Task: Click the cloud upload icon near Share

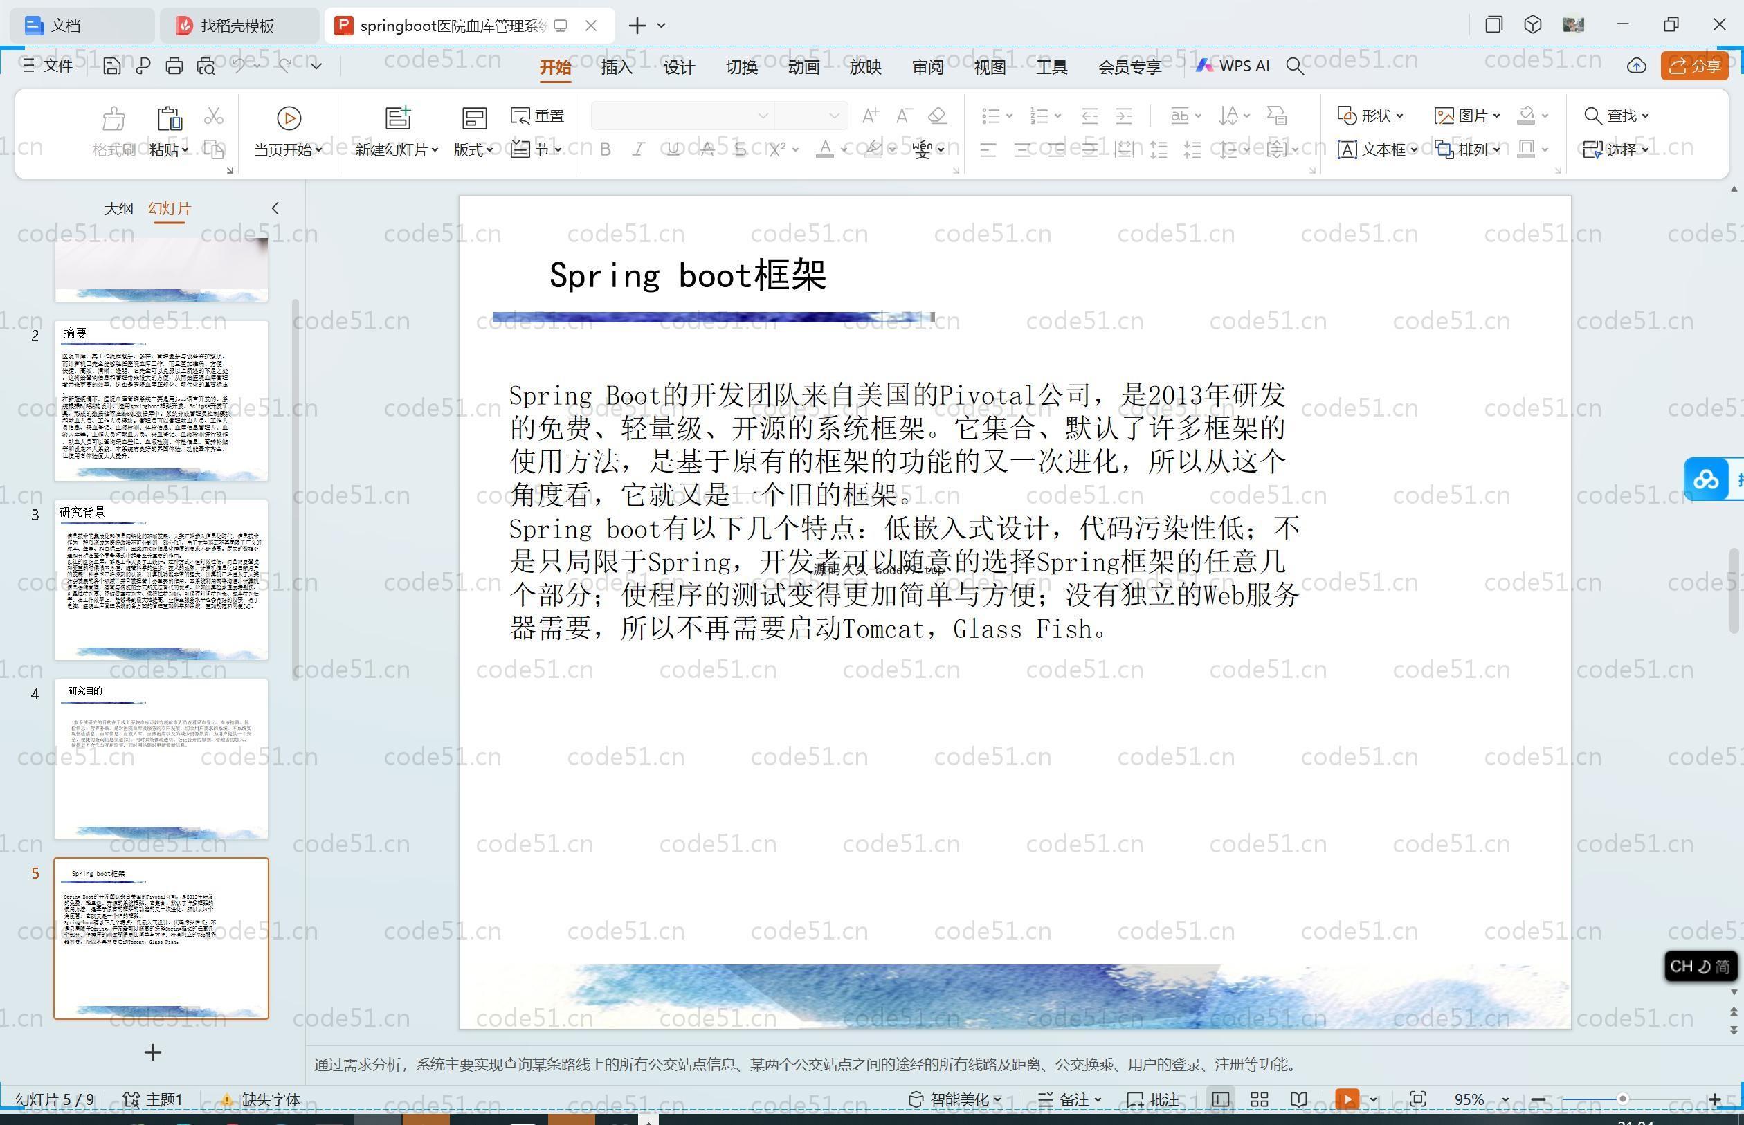Action: [x=1636, y=66]
